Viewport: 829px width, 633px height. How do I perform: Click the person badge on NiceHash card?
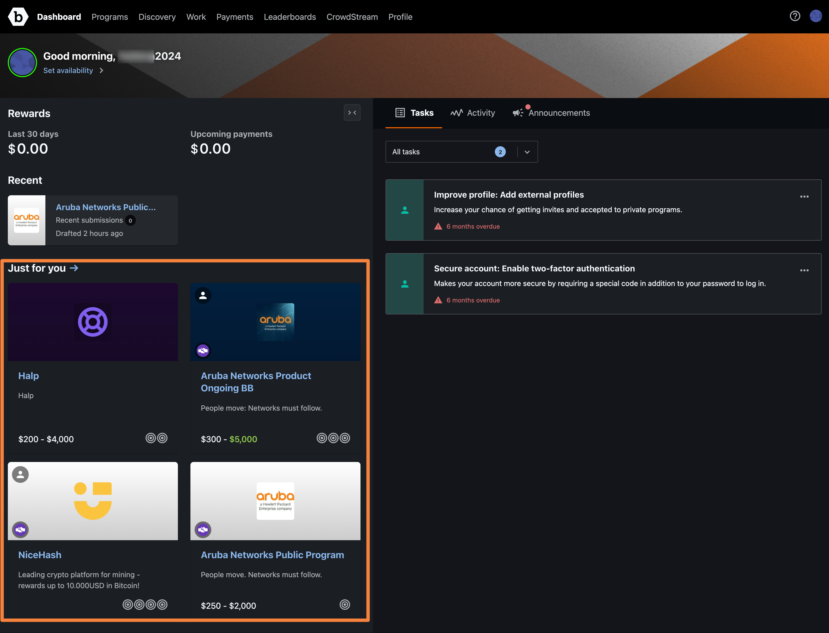point(20,475)
